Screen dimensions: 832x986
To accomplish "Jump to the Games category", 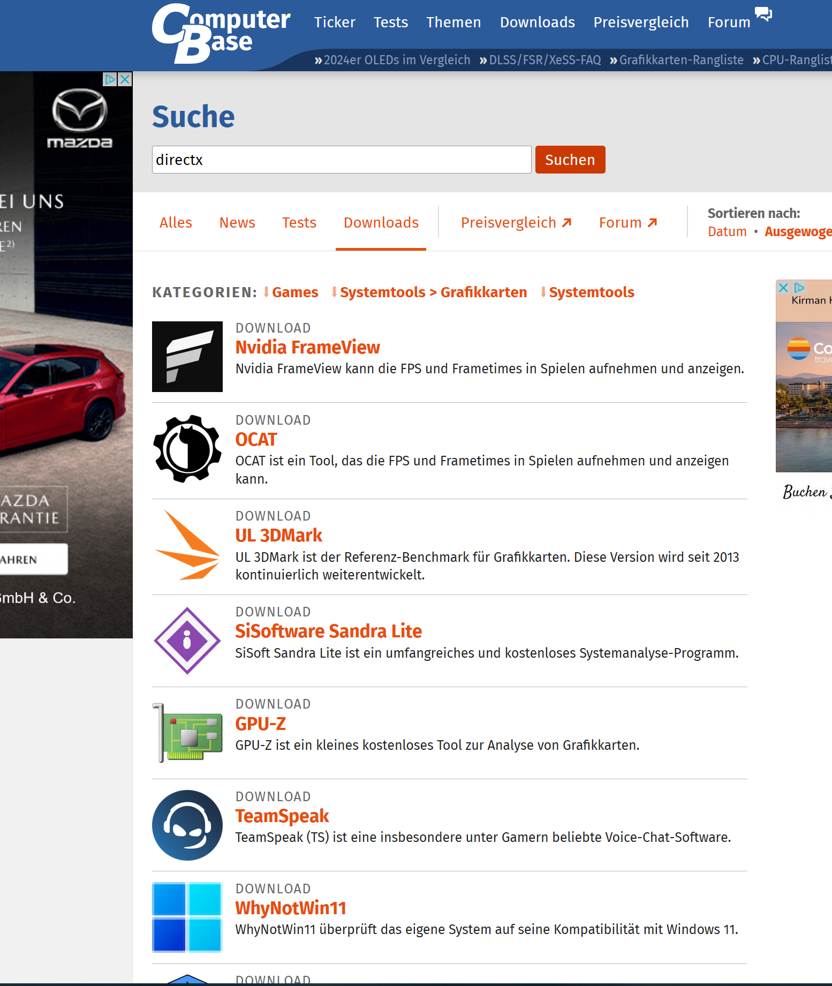I will tap(291, 292).
